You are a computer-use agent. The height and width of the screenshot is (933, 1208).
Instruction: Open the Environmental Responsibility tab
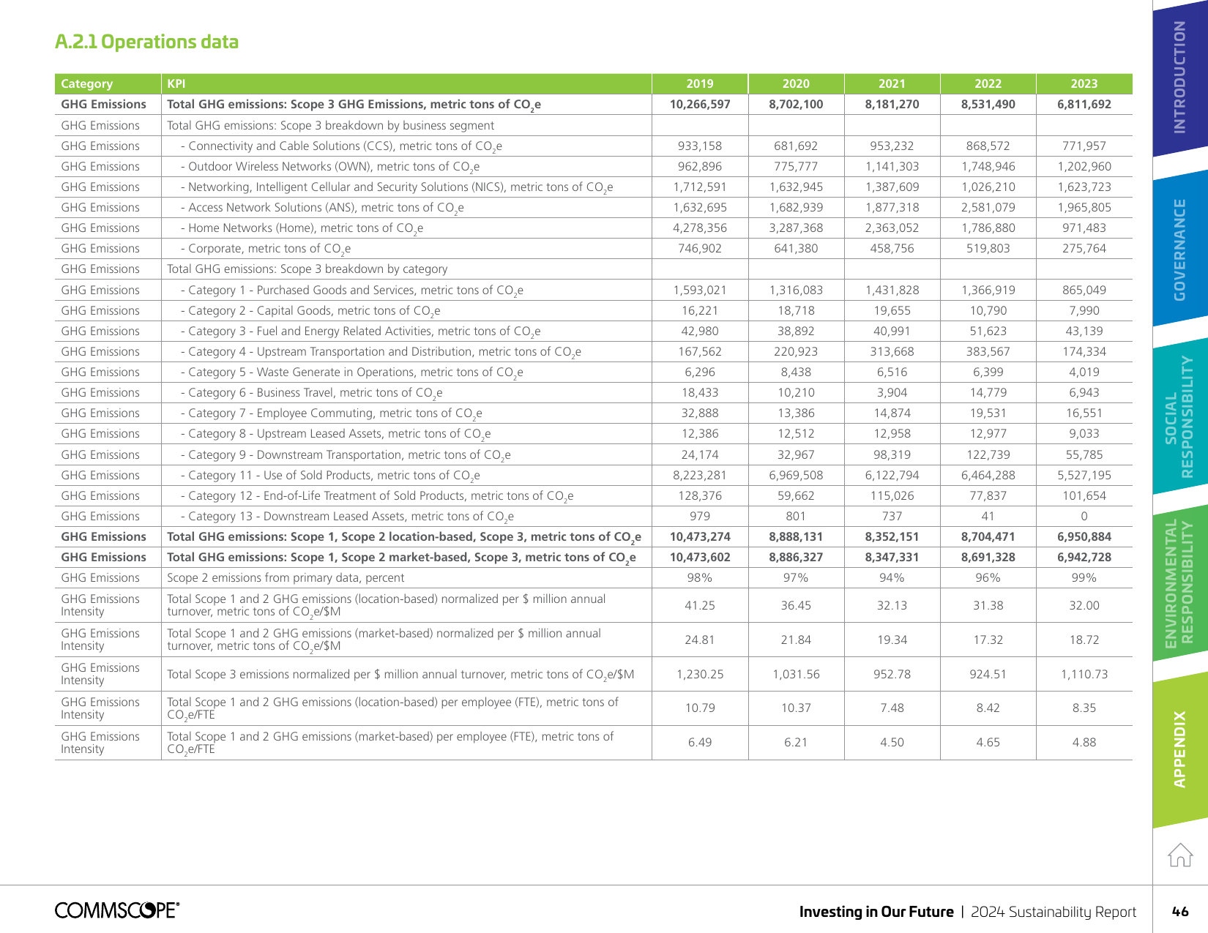pos(1180,583)
